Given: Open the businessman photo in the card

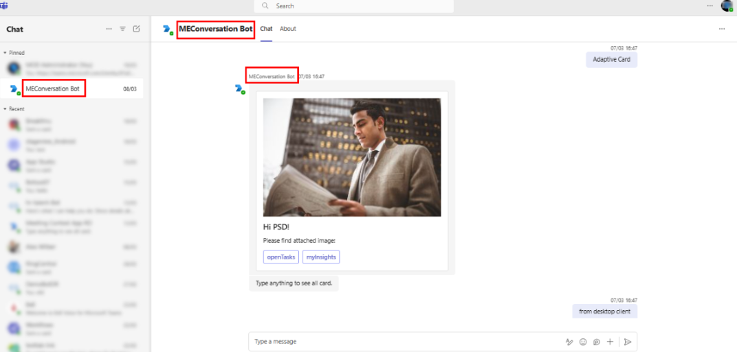Looking at the screenshot, I should [352, 157].
